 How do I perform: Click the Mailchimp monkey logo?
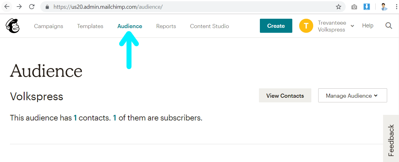[x=12, y=26]
